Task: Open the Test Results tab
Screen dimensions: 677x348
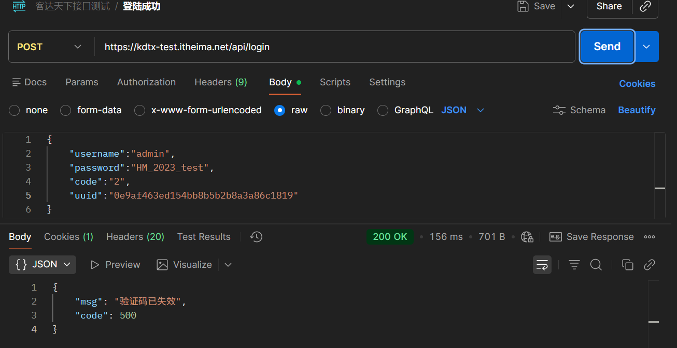Action: (204, 237)
